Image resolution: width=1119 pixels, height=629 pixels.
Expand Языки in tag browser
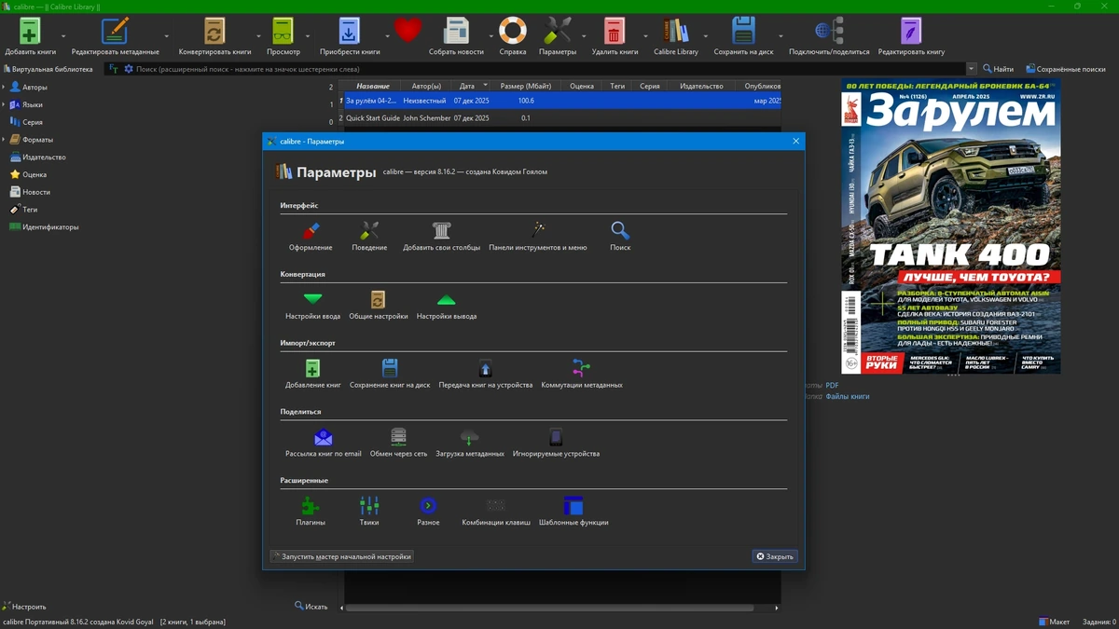click(4, 105)
